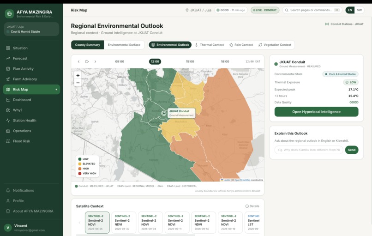372x236 pixels.
Task: Select Sentinel-2 NDVI 2026-09-19 card
Action: (230, 223)
